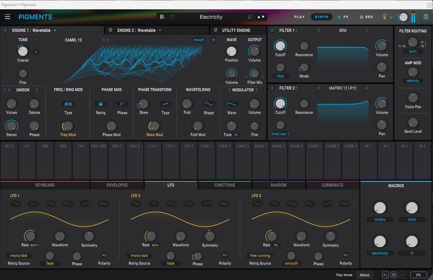Click the Modulator saw wave icon

(232, 104)
